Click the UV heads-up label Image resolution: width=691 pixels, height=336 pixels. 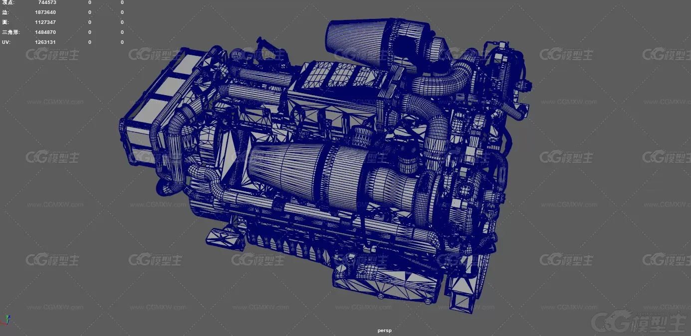click(x=6, y=42)
